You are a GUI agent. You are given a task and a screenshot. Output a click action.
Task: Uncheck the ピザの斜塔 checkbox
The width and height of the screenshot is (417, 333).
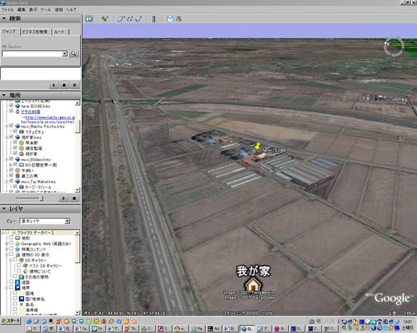point(11,111)
